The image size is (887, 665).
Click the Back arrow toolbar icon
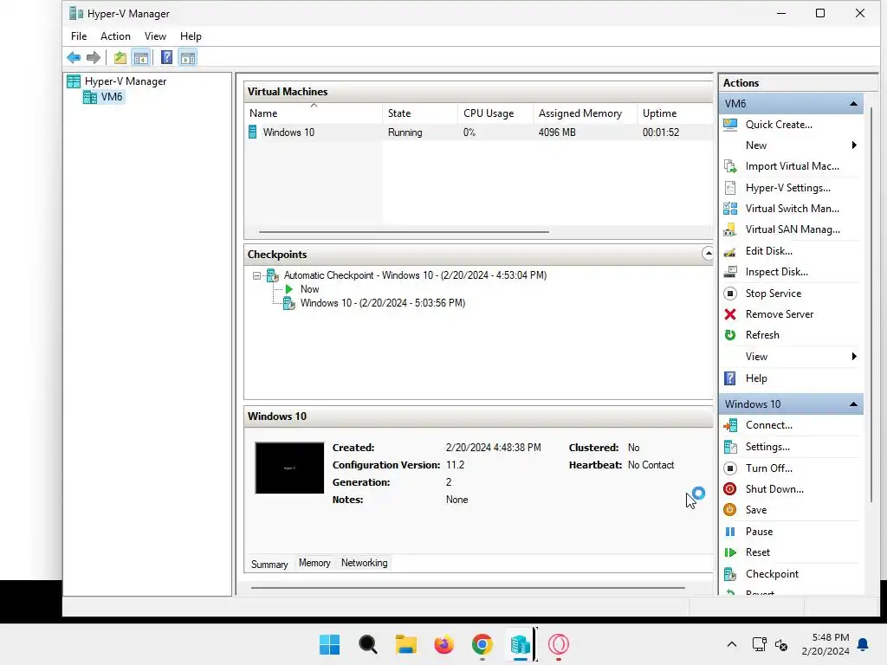[74, 57]
